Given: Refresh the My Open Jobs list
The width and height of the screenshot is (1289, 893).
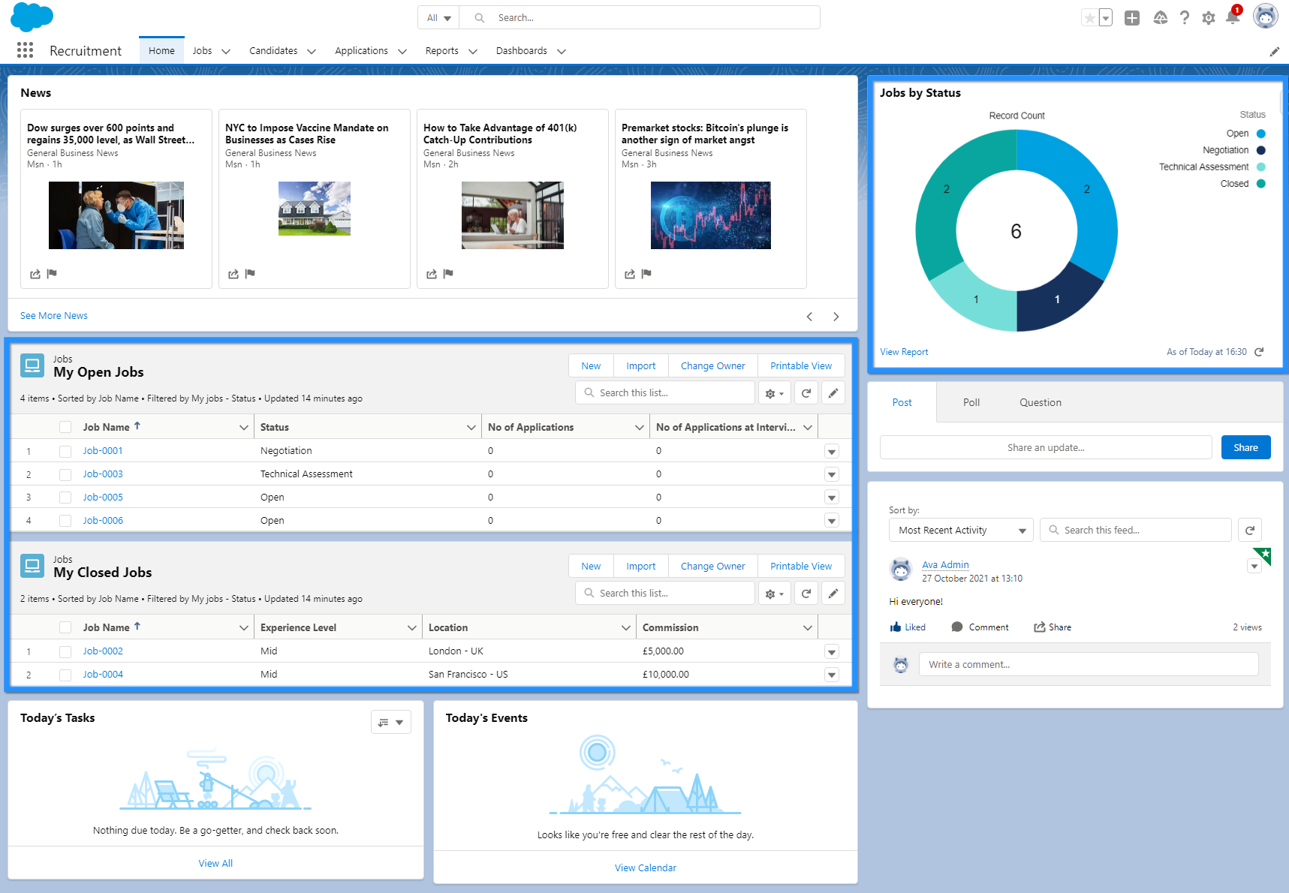Looking at the screenshot, I should [x=806, y=393].
